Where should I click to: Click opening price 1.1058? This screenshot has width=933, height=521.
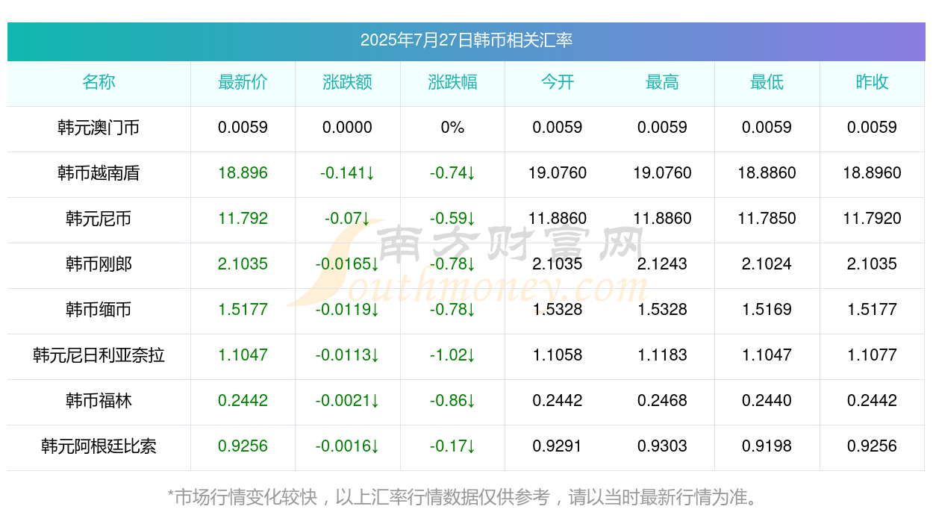click(558, 355)
